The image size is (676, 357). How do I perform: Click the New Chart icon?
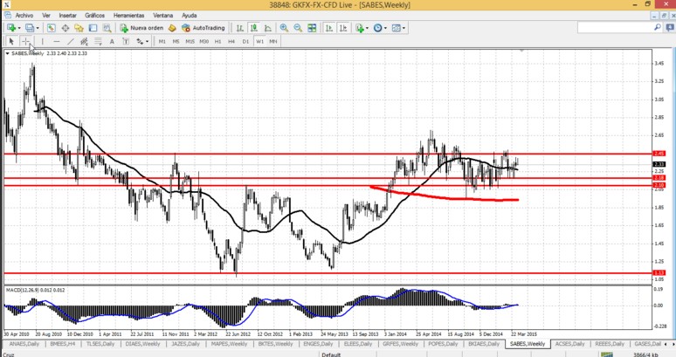tap(10, 28)
